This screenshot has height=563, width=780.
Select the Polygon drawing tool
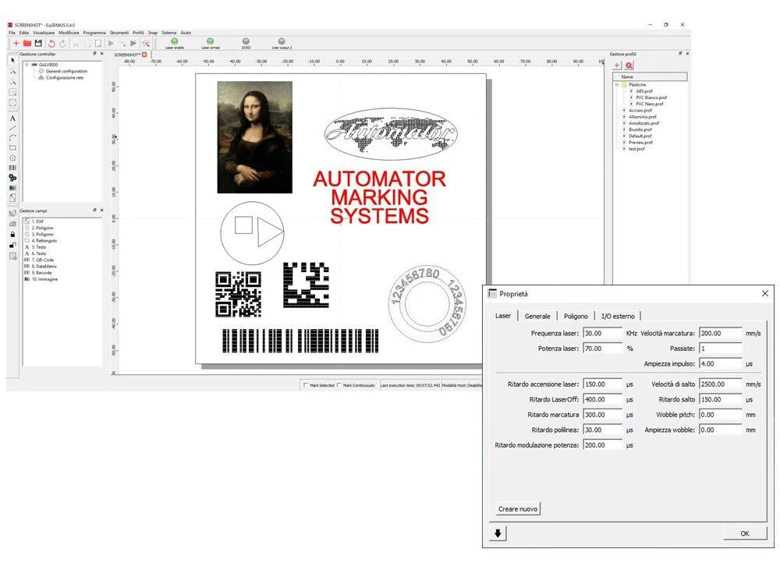[x=13, y=158]
